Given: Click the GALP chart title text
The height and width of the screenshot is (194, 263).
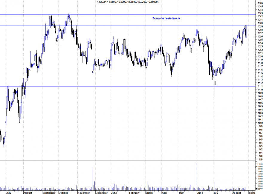Looking at the screenshot, I should 128,2.
